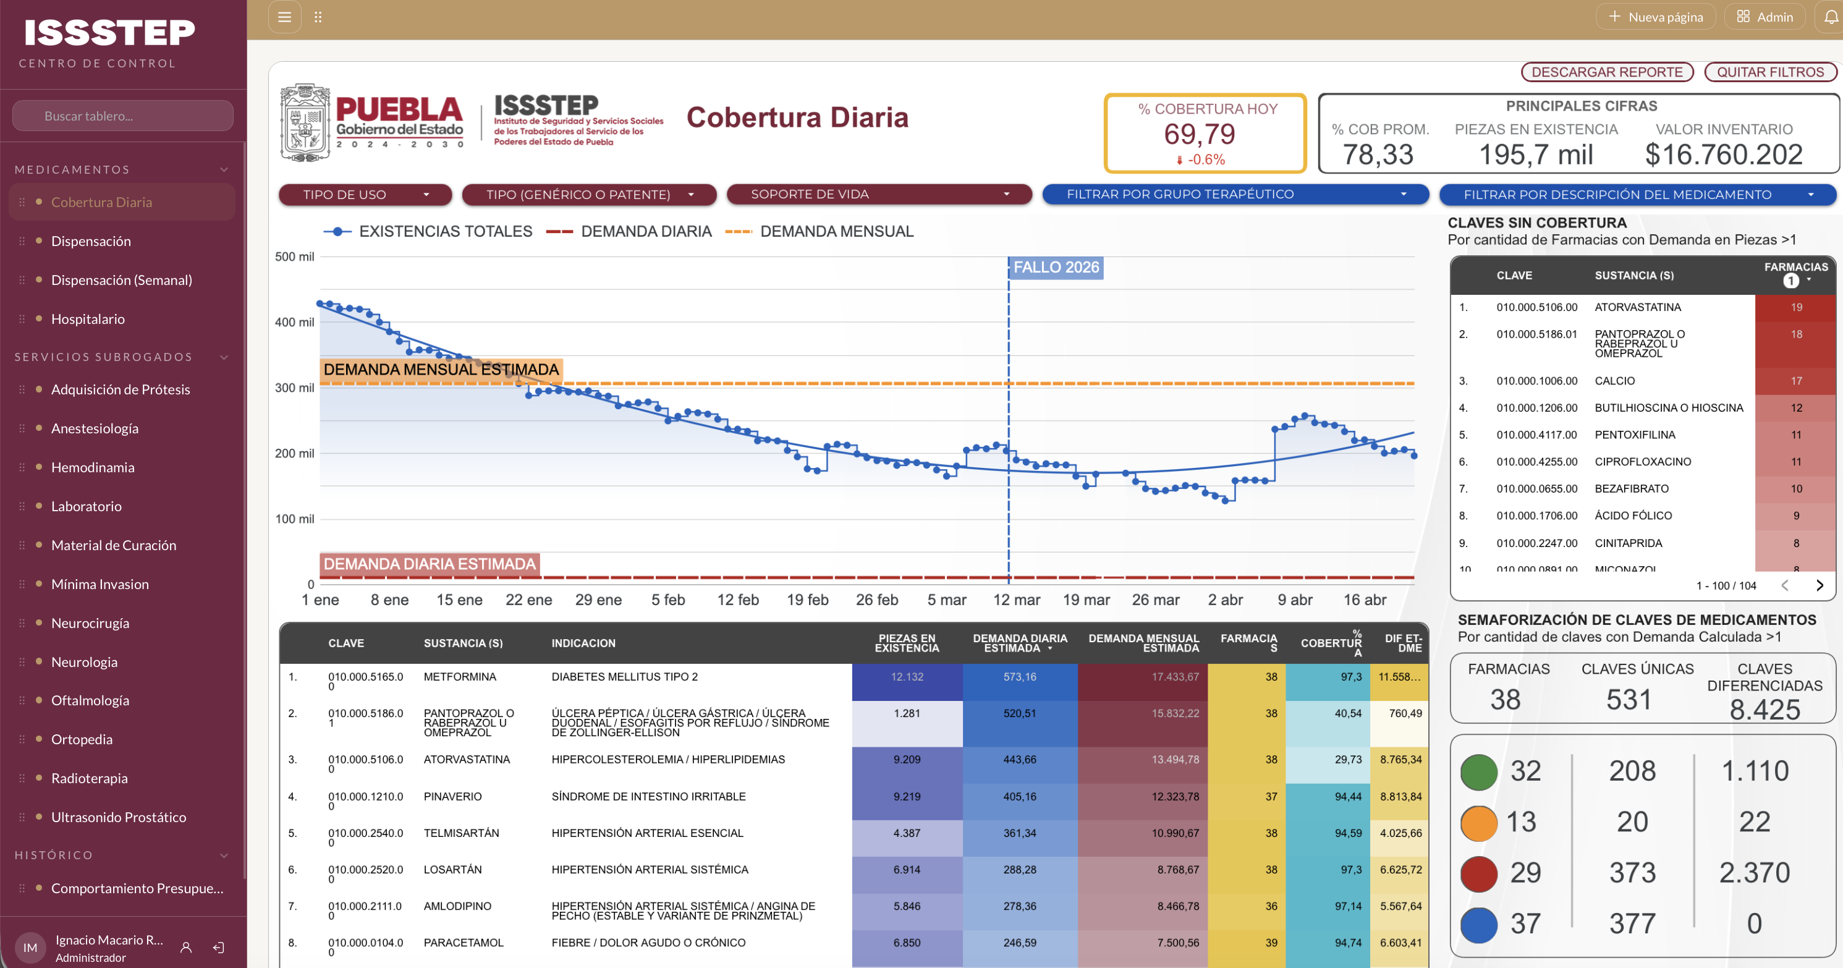The image size is (1843, 968).
Task: Click the logout icon in the sidebar footer
Action: pyautogui.click(x=219, y=947)
